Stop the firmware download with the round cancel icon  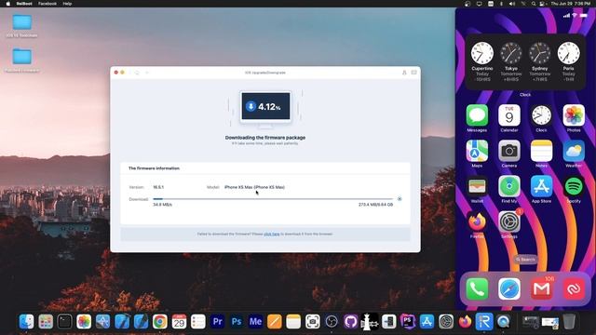click(x=400, y=199)
